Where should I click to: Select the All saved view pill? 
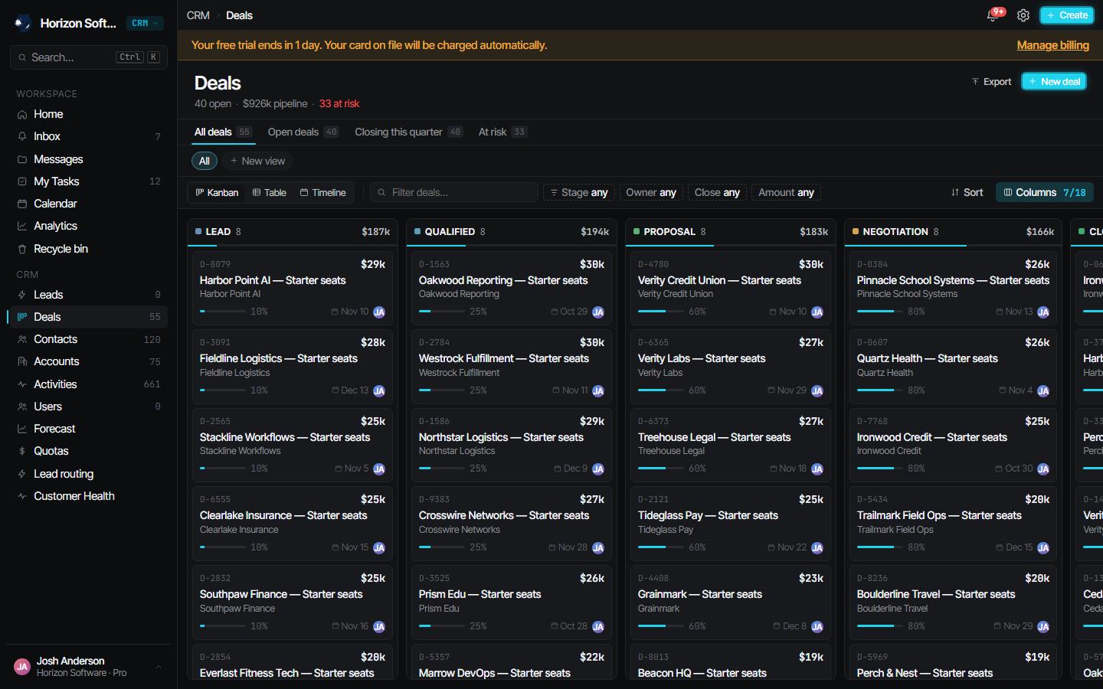point(205,161)
